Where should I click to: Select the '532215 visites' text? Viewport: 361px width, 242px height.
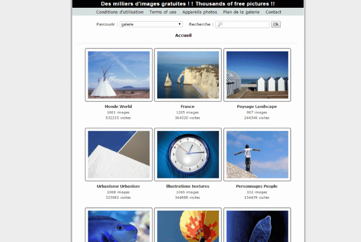click(x=118, y=118)
